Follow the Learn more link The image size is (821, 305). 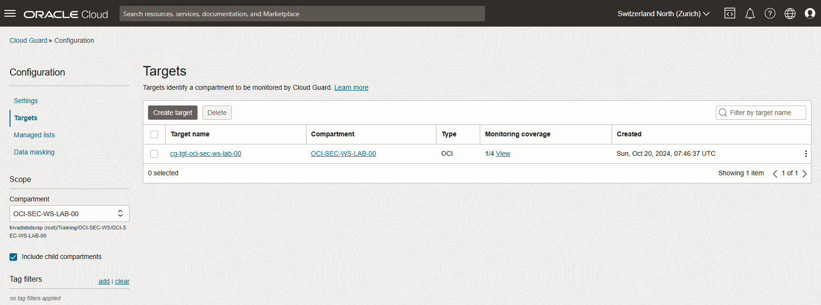click(x=351, y=87)
